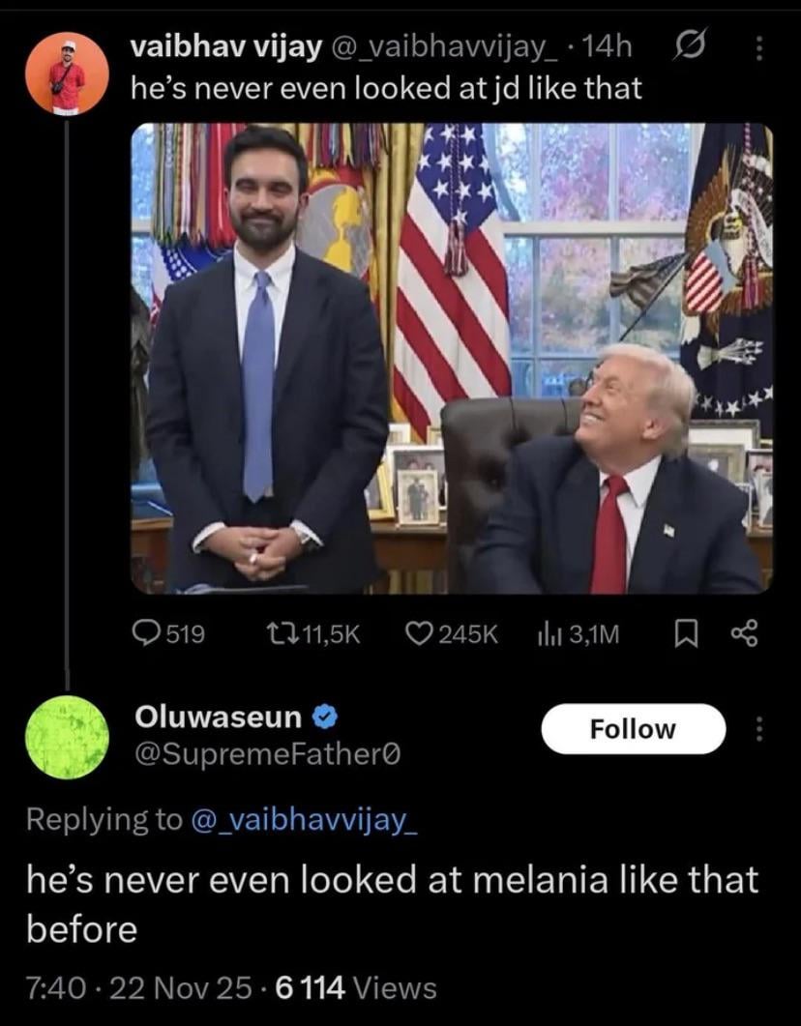This screenshot has width=801, height=1026.
Task: Open vaibhav vijay's profile picture
Action: (x=67, y=73)
